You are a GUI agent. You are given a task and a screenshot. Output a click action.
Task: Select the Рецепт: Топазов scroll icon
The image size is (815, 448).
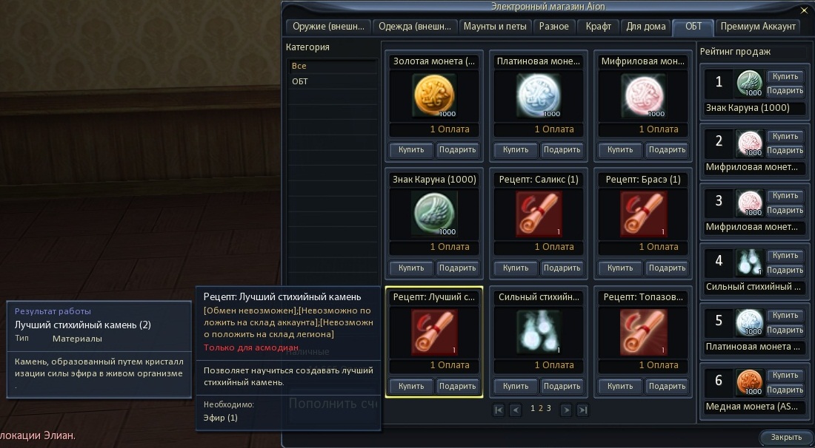click(x=643, y=332)
